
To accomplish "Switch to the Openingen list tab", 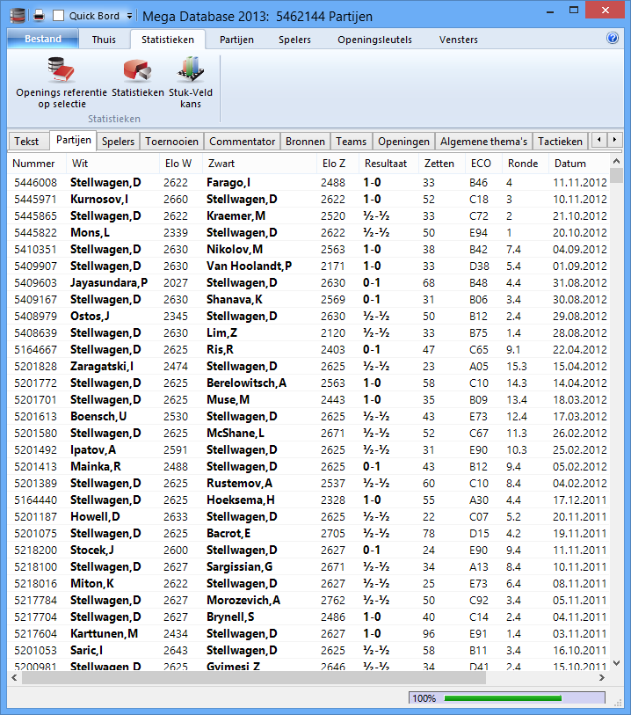I will pos(403,142).
